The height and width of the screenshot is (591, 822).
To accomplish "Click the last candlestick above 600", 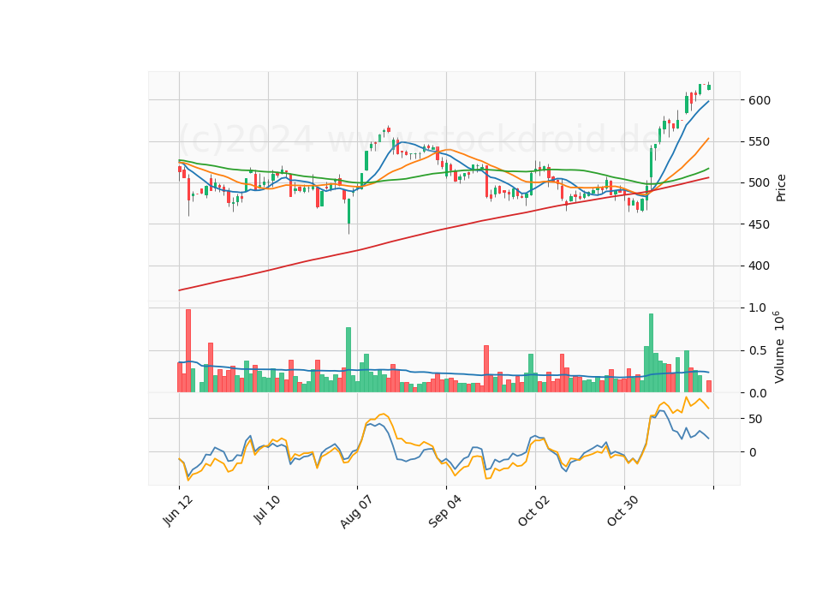I will click(x=709, y=87).
